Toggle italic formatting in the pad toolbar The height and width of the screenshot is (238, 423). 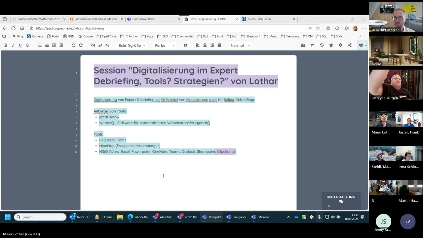click(x=13, y=45)
